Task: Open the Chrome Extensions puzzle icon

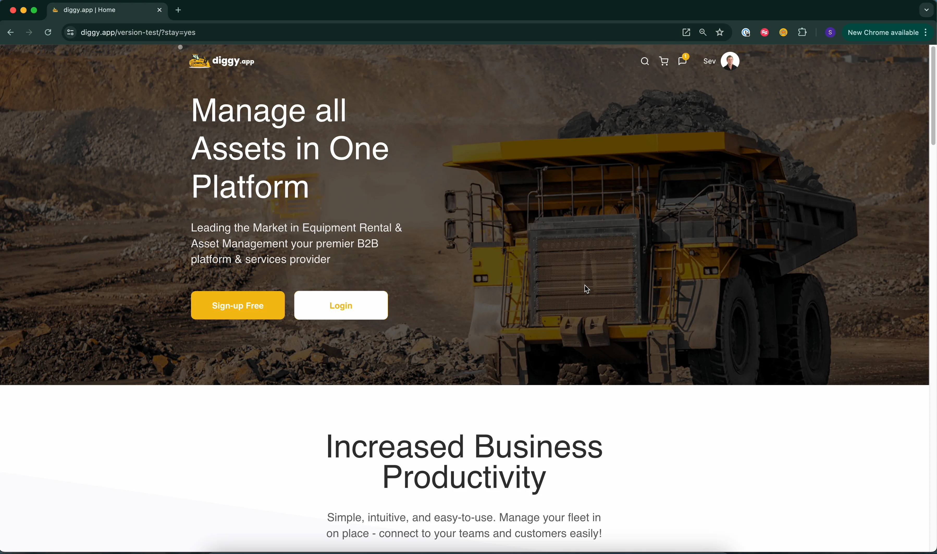Action: 802,33
